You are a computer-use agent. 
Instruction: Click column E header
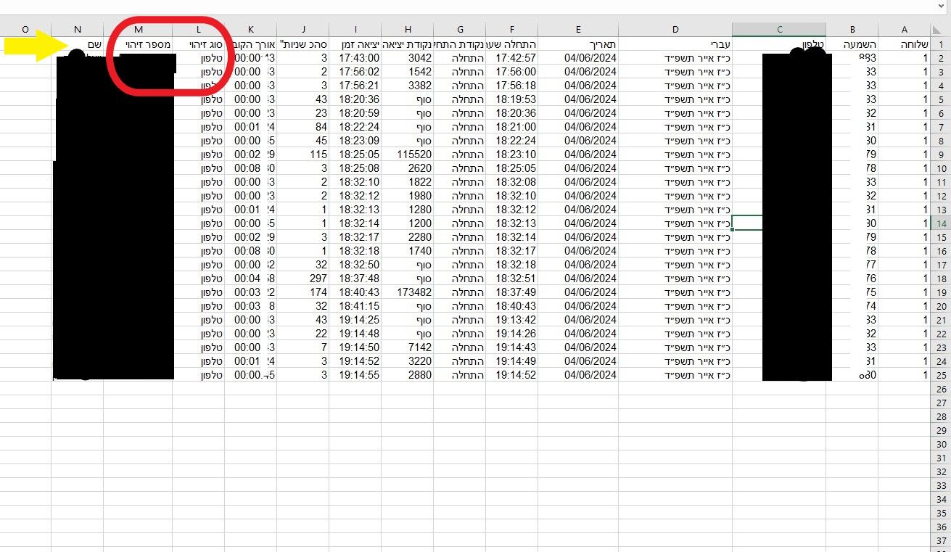[578, 29]
